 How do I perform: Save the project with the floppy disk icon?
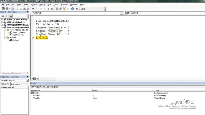(12, 9)
